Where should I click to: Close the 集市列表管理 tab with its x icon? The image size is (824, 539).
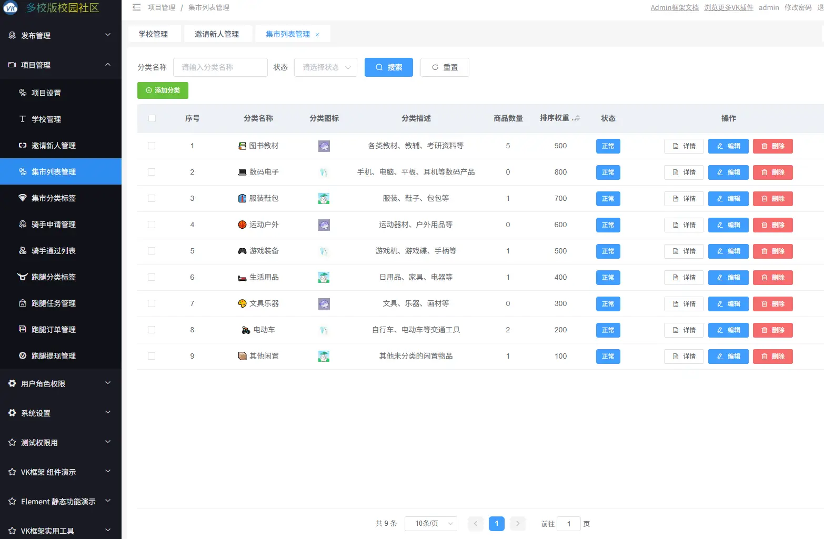point(317,35)
